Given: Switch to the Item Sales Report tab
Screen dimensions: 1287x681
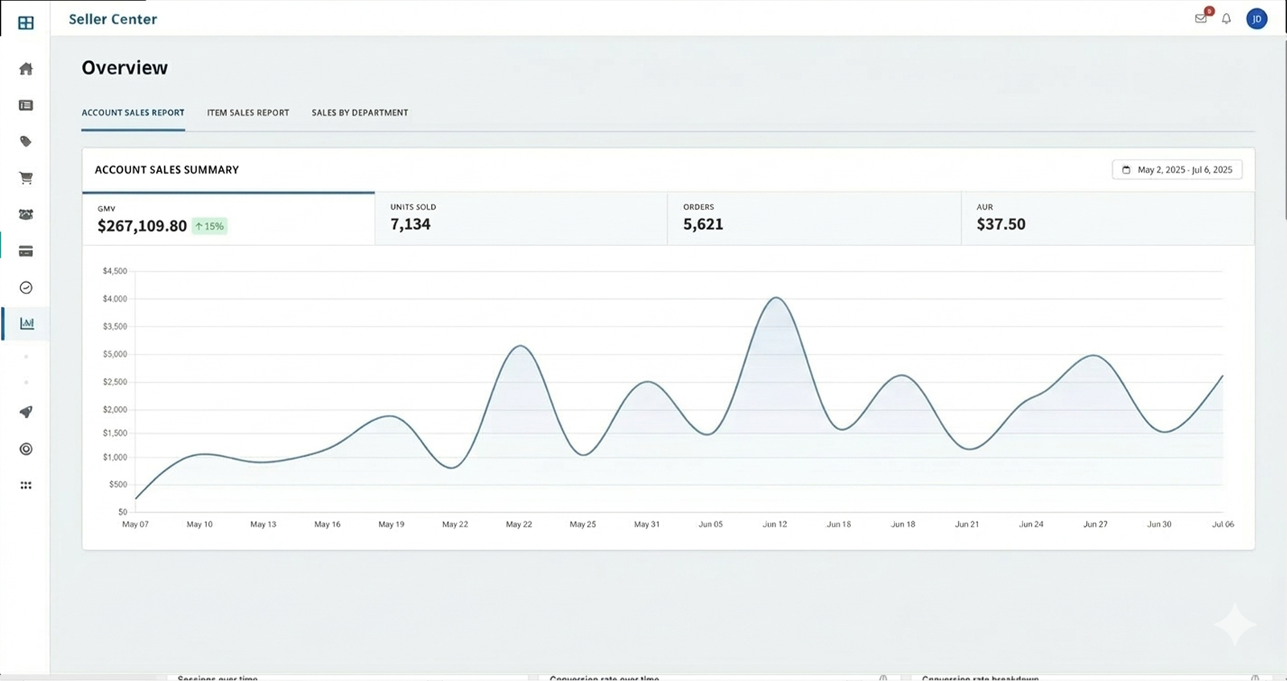Looking at the screenshot, I should (x=248, y=113).
